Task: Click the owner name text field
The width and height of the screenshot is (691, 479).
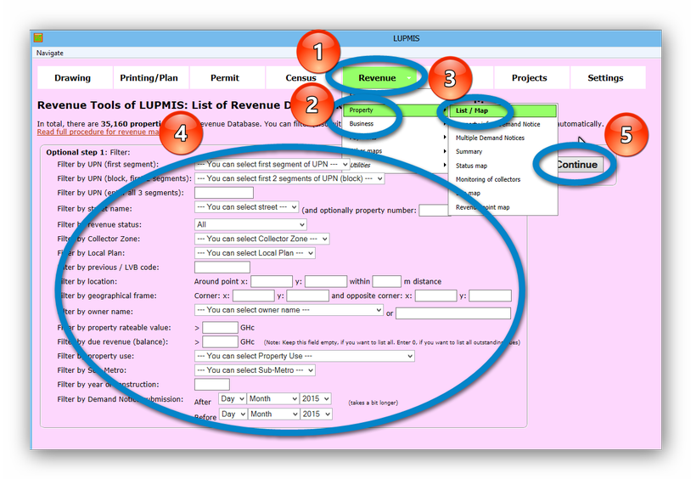Action: pos(453,313)
